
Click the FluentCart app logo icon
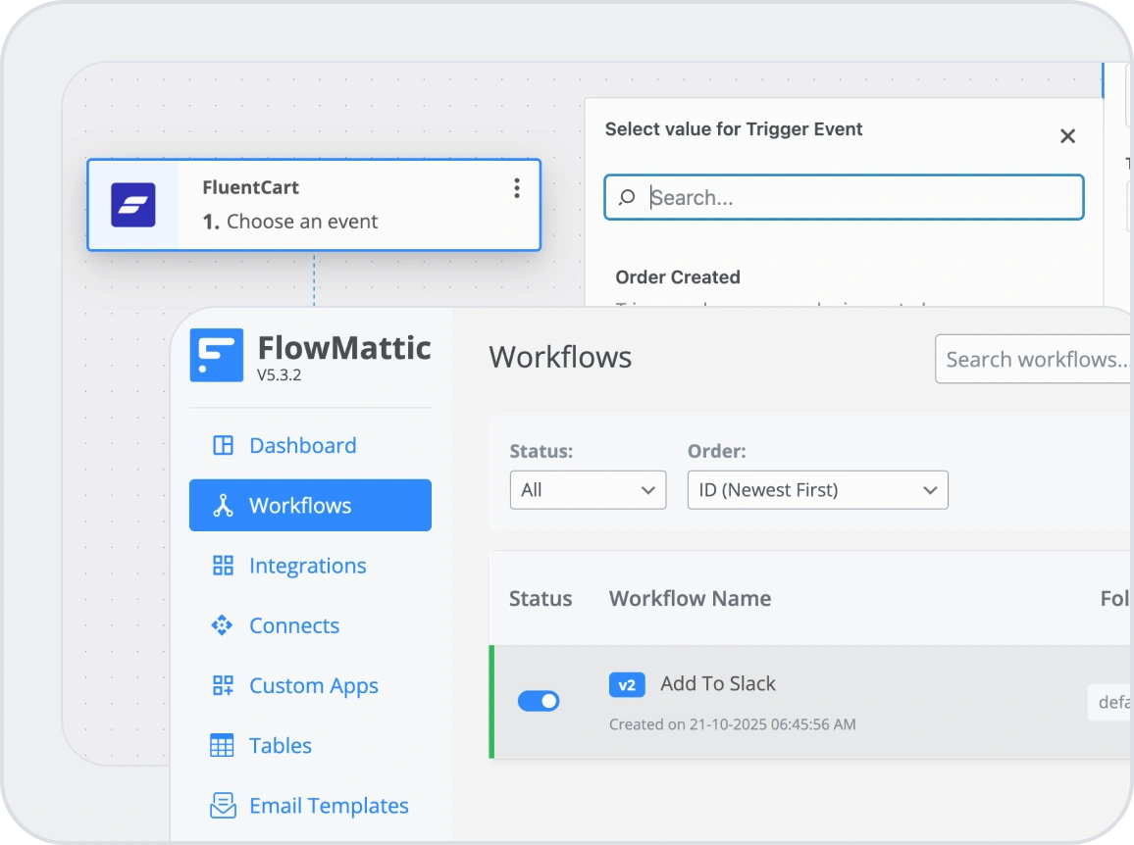(x=133, y=205)
